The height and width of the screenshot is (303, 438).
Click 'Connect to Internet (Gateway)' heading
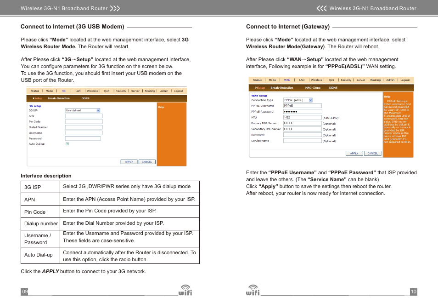click(288, 27)
